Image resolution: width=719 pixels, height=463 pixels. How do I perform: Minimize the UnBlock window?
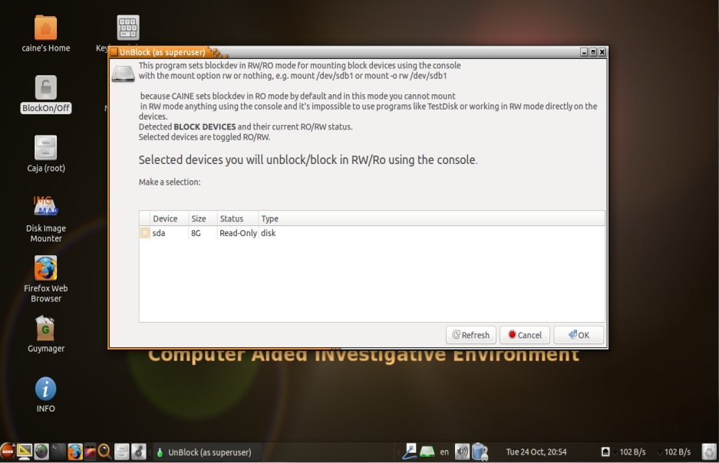click(x=584, y=52)
